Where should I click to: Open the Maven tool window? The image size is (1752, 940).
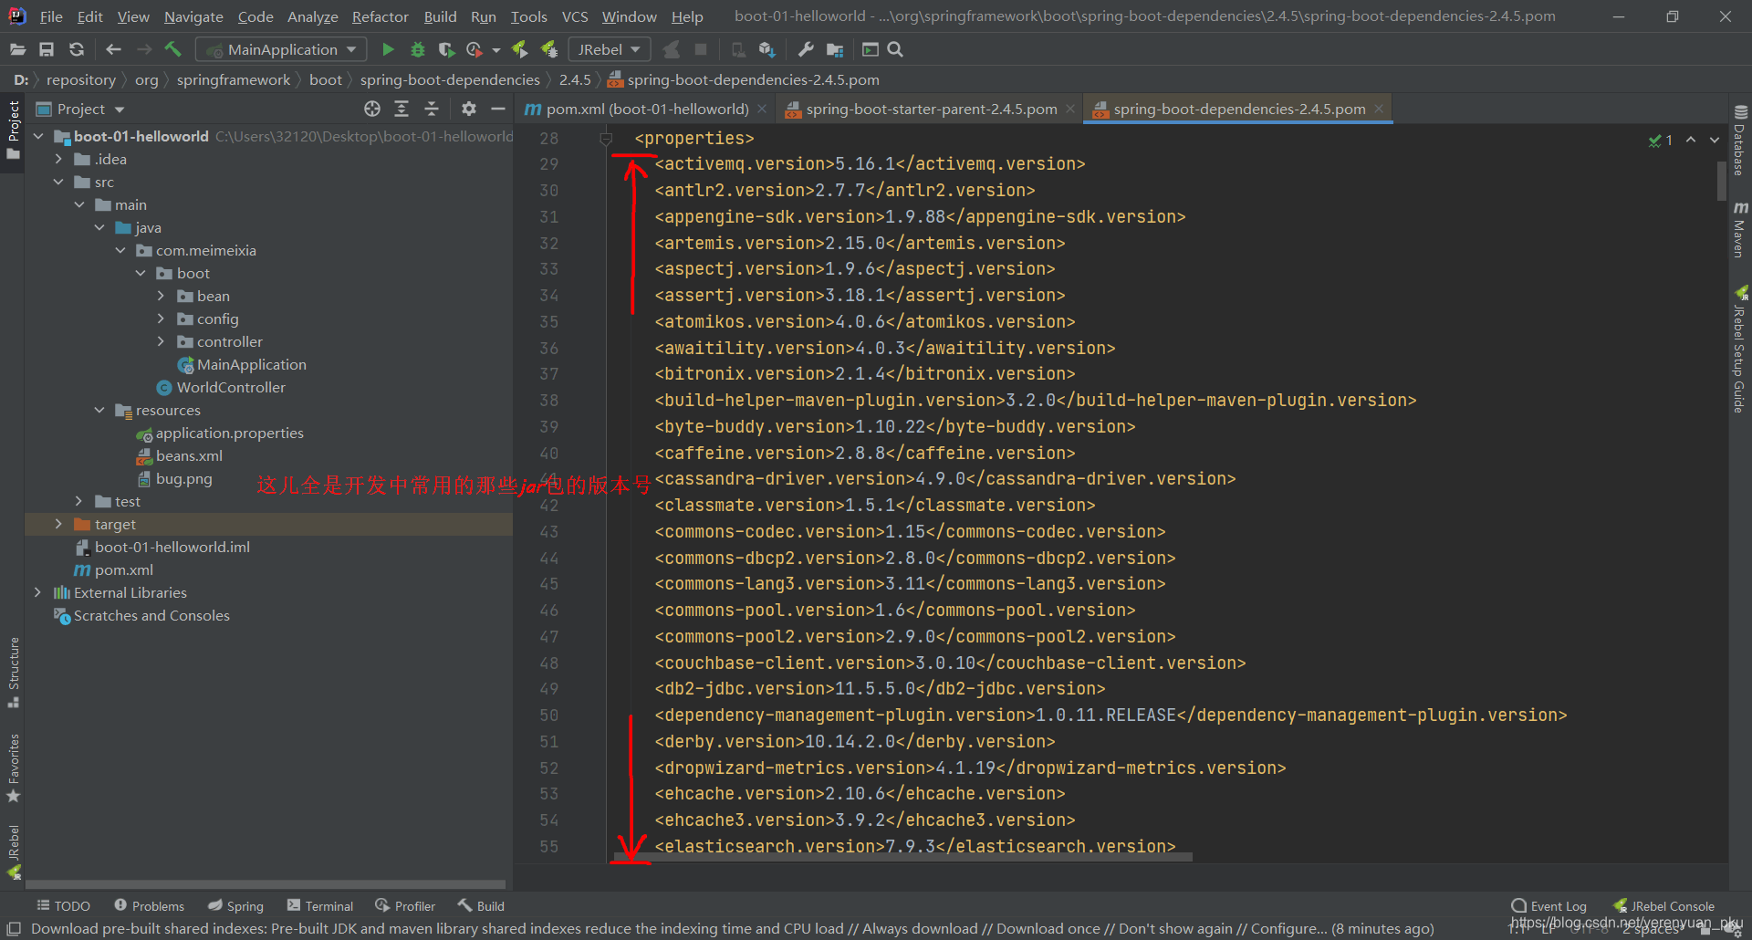pos(1740,229)
